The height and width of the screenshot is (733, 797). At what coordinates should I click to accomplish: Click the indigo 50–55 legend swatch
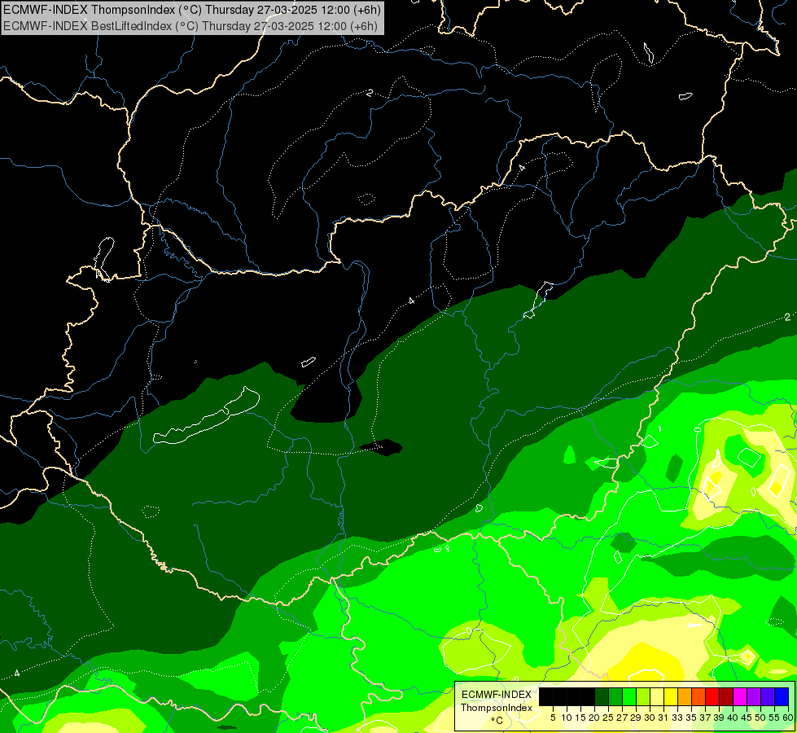click(768, 696)
